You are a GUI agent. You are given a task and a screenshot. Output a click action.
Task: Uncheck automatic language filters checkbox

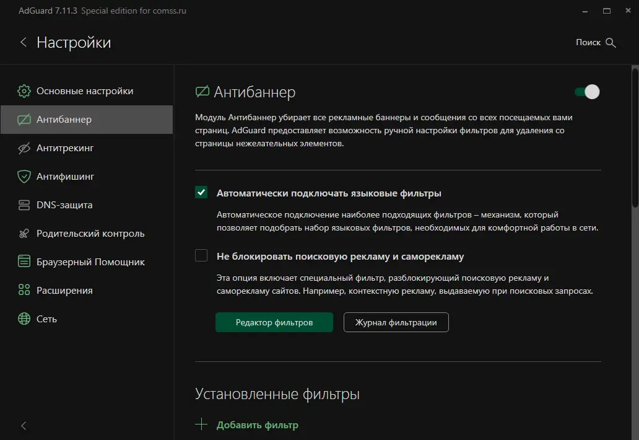point(201,193)
